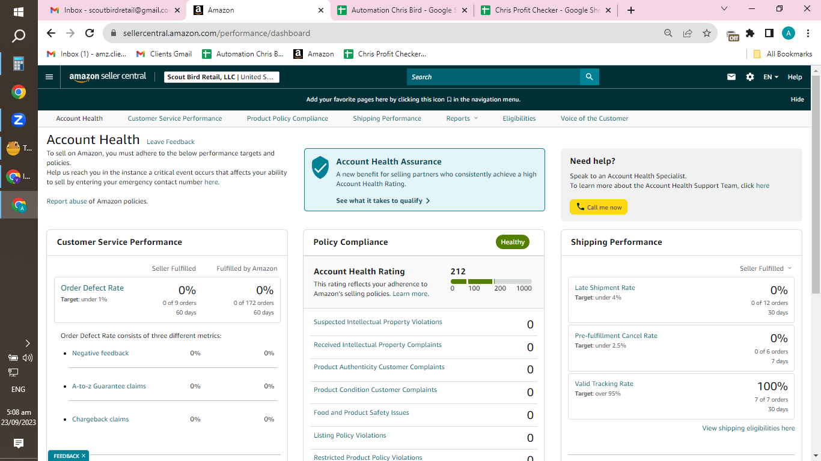Viewport: 821px width, 461px height.
Task: Open the Customer Service Performance nav tab
Action: (x=175, y=118)
